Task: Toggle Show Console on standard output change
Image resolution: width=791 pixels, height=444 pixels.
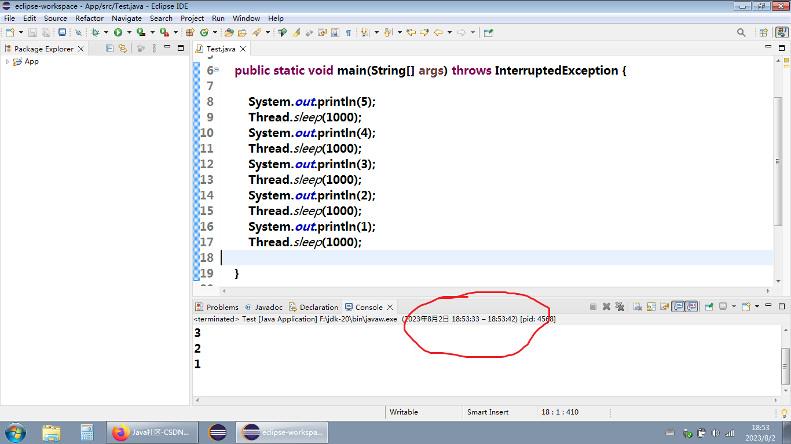Action: click(678, 307)
